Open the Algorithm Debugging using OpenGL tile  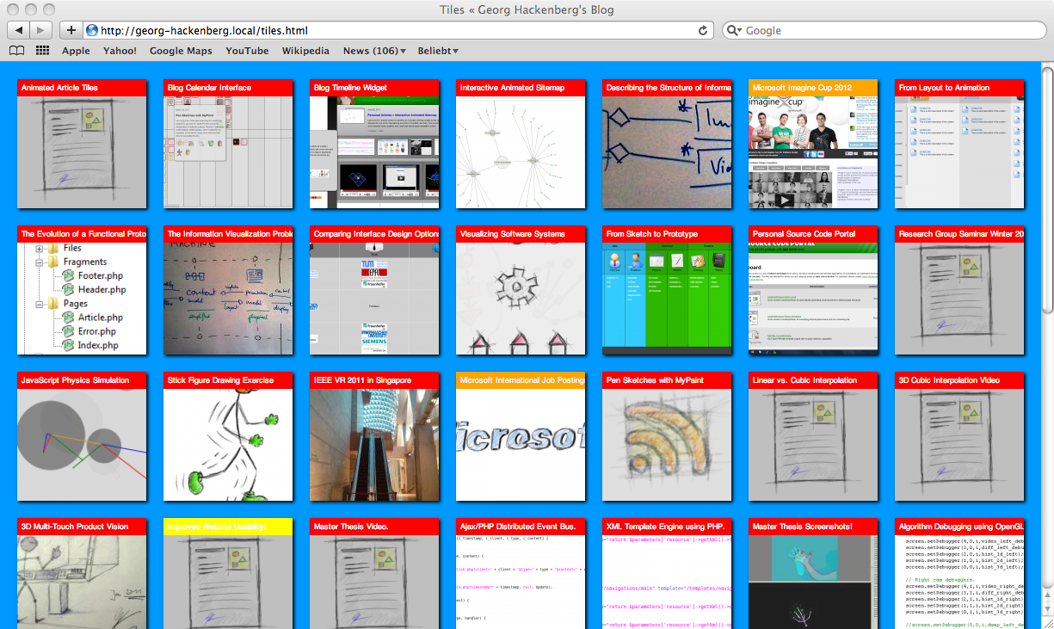click(959, 573)
